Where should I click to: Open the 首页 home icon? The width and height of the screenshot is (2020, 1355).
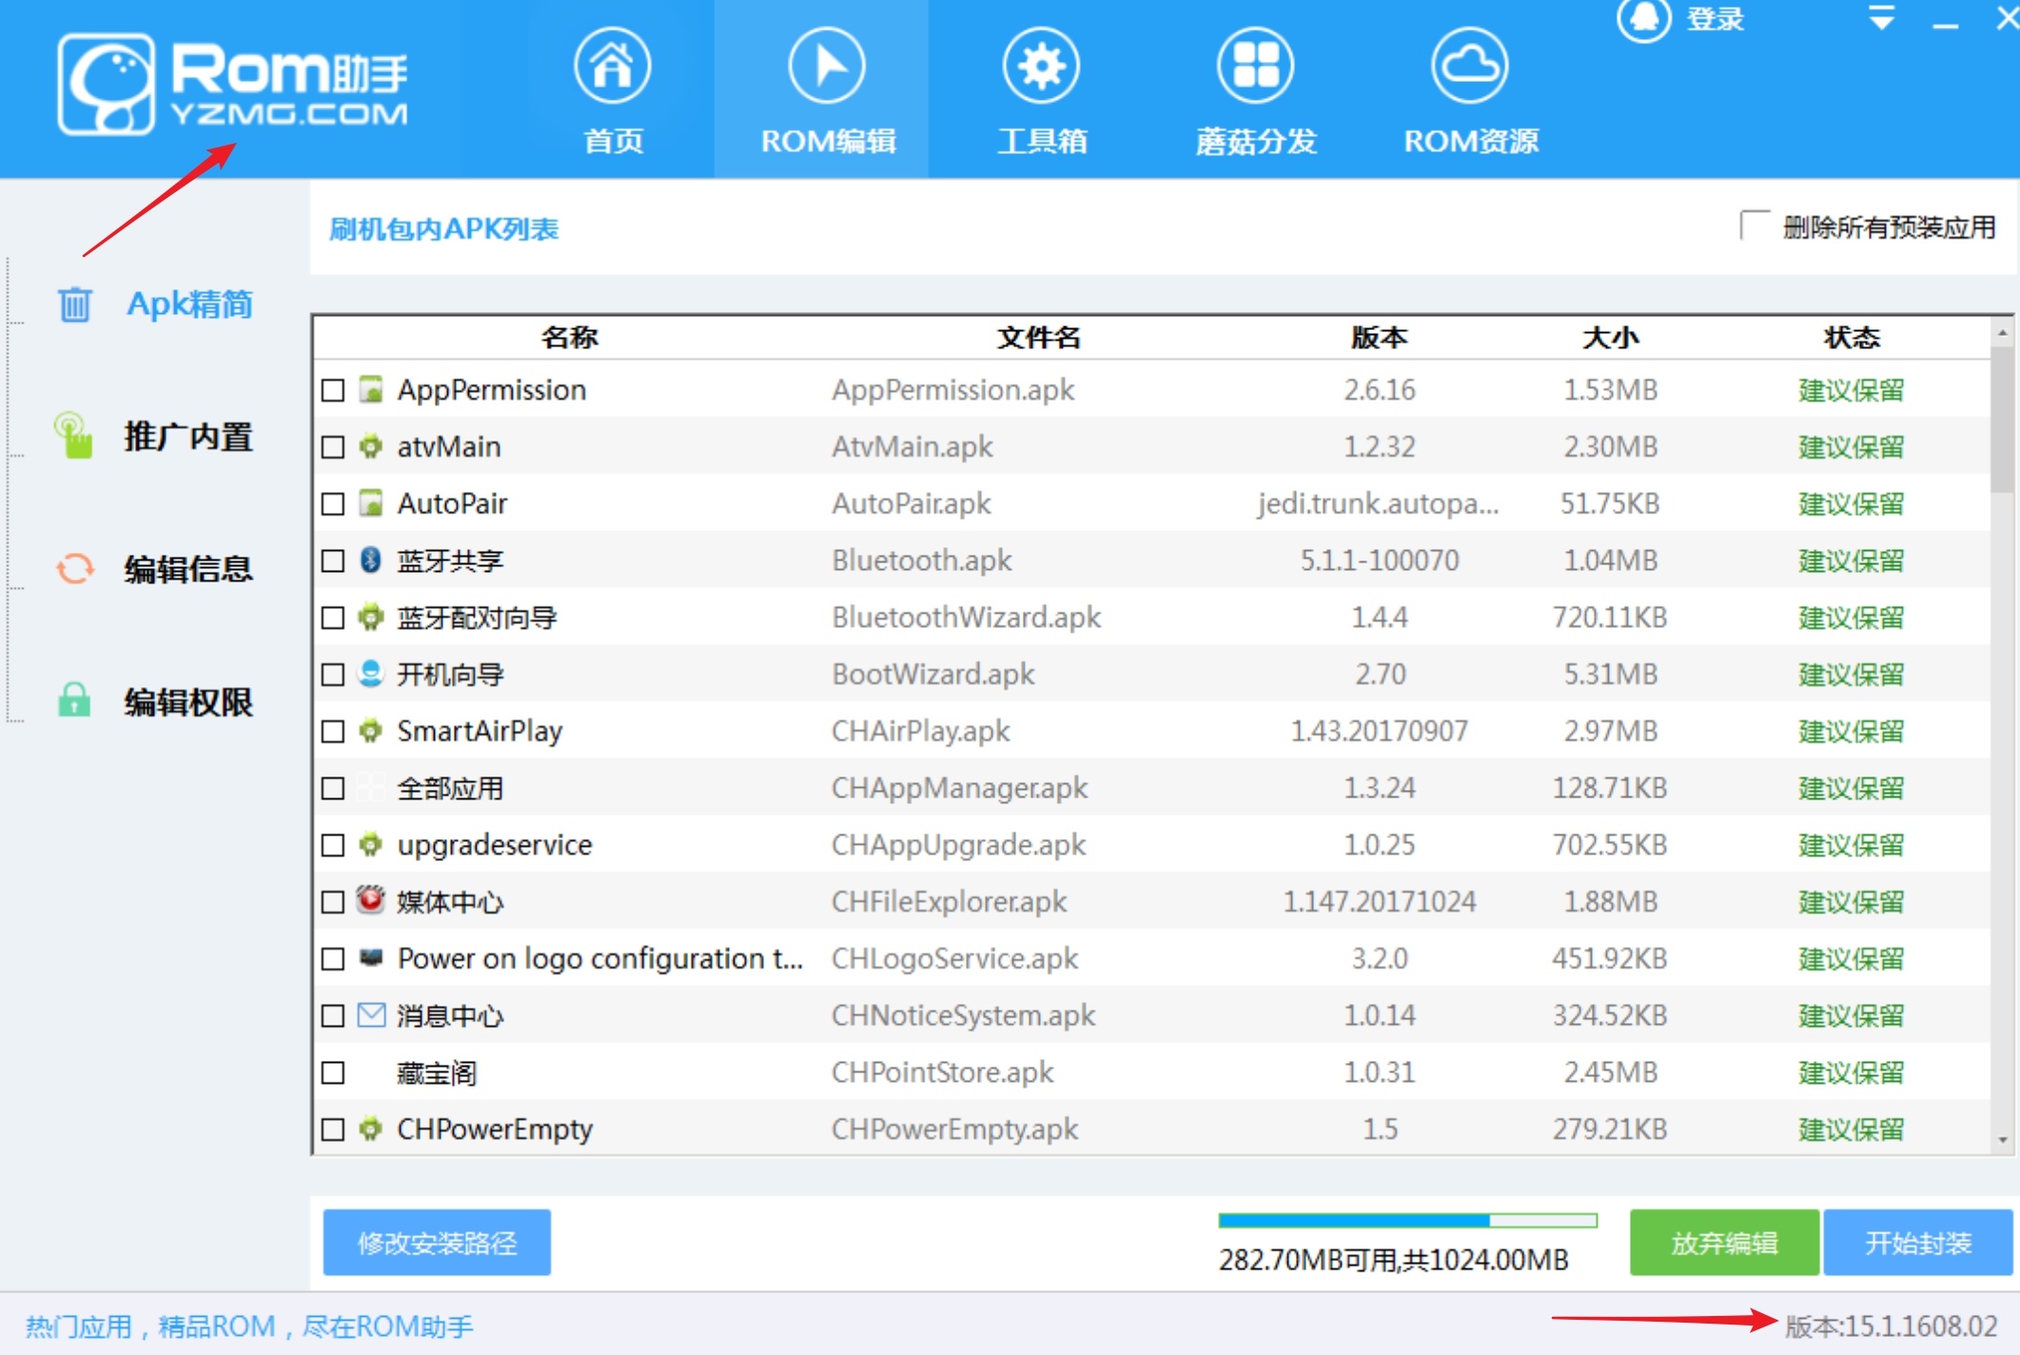[x=612, y=66]
